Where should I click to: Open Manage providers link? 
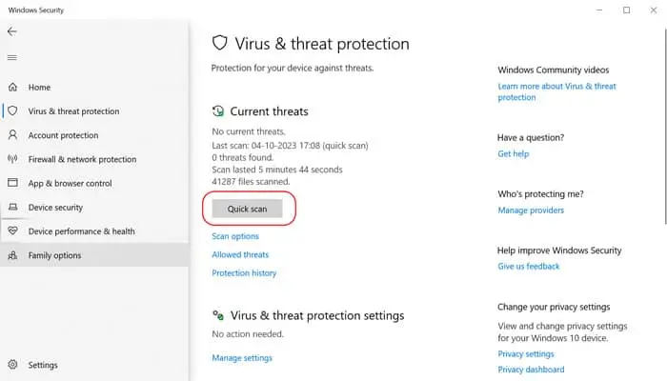[x=531, y=210]
